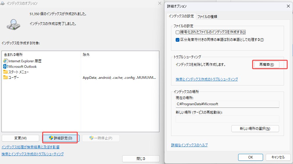Open the troubleshooting link in インデックスのオプション

coord(33,154)
